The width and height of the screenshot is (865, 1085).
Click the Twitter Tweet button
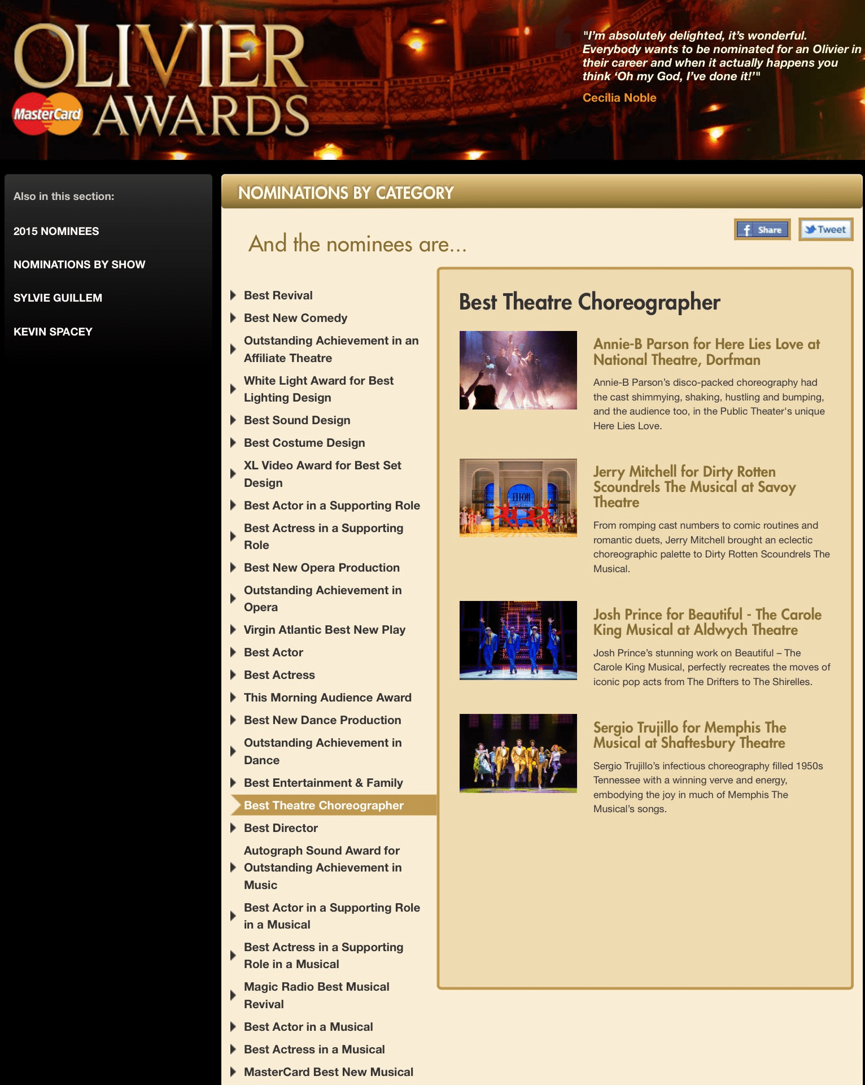click(x=825, y=229)
